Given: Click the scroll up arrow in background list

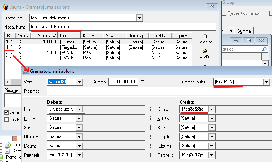Looking at the screenshot, I should point(265,63).
